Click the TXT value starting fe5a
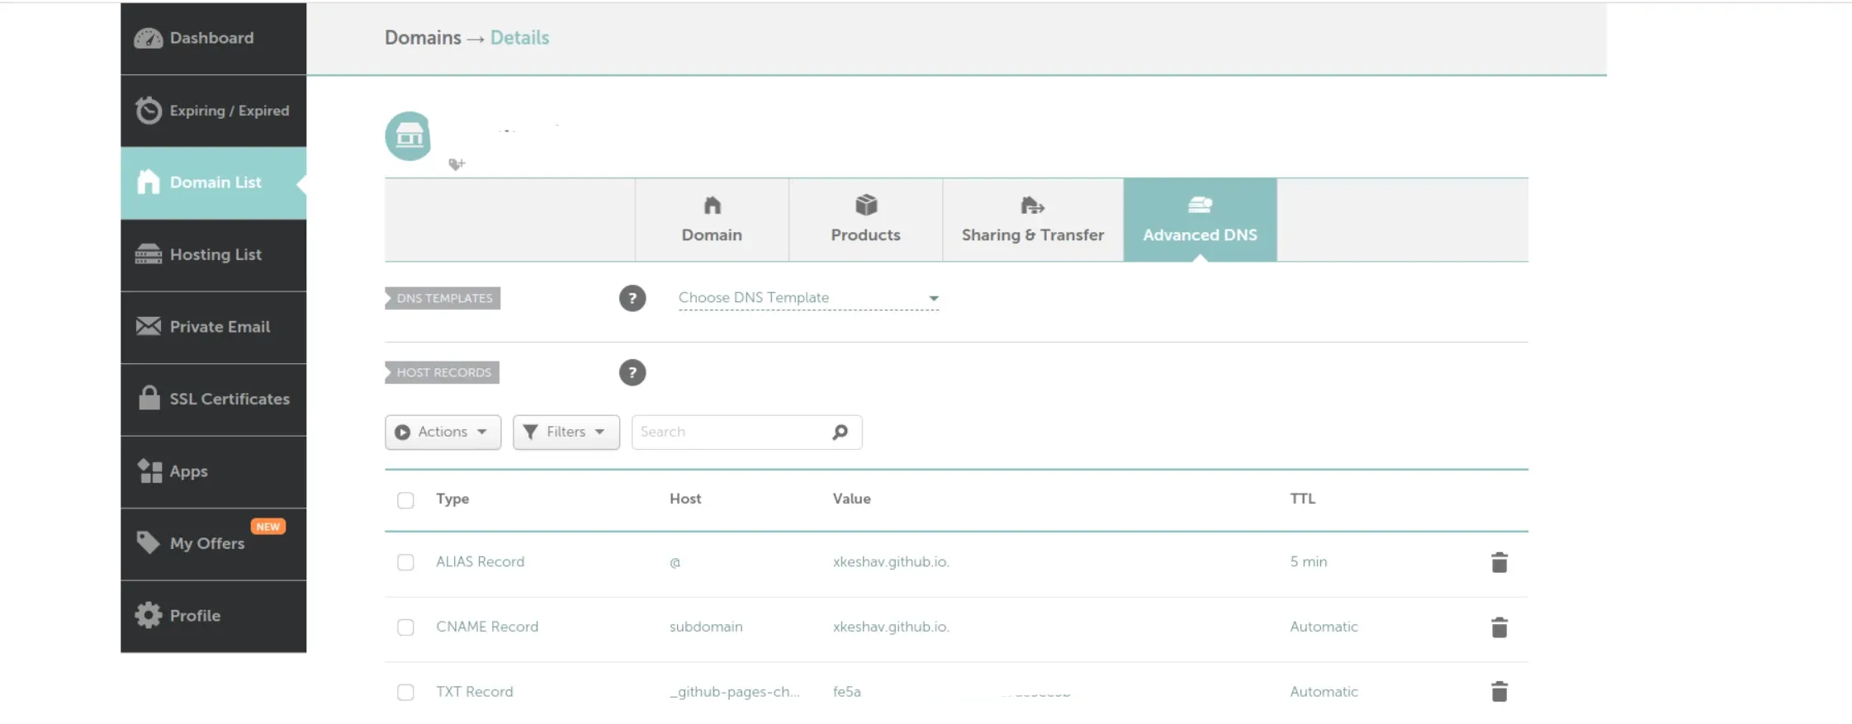 (x=846, y=692)
